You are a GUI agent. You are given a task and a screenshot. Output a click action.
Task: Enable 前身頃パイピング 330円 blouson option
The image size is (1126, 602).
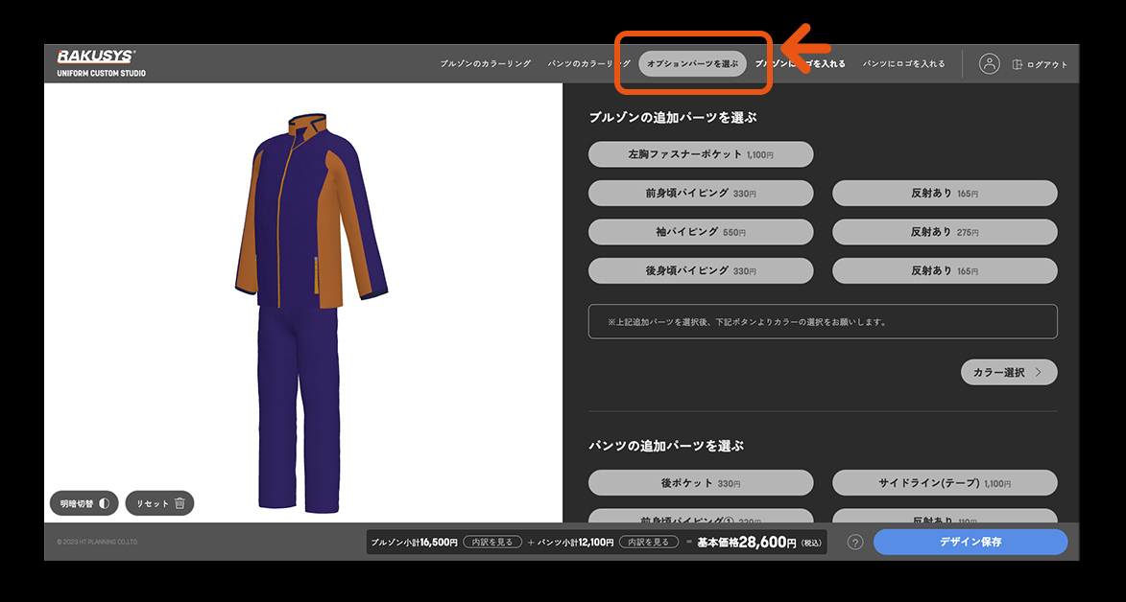click(700, 194)
